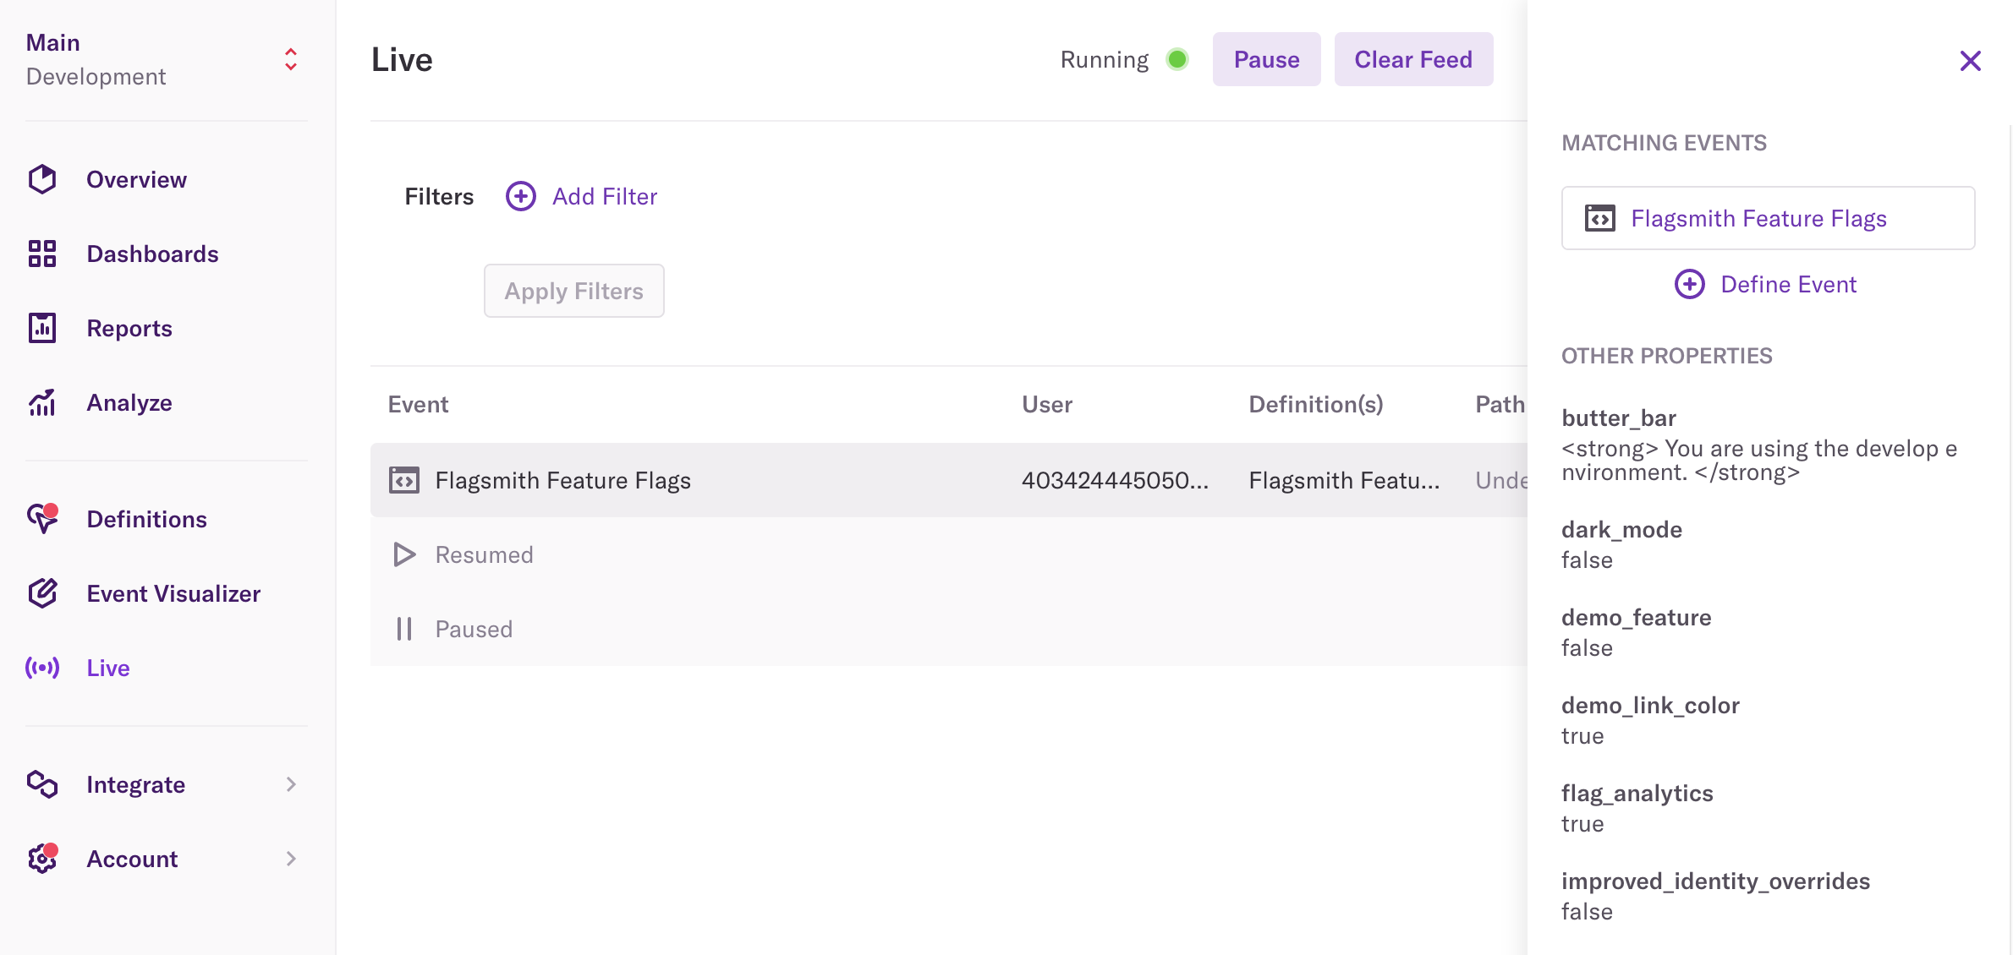This screenshot has width=2013, height=955.
Task: Clear the live event feed
Action: [1413, 59]
